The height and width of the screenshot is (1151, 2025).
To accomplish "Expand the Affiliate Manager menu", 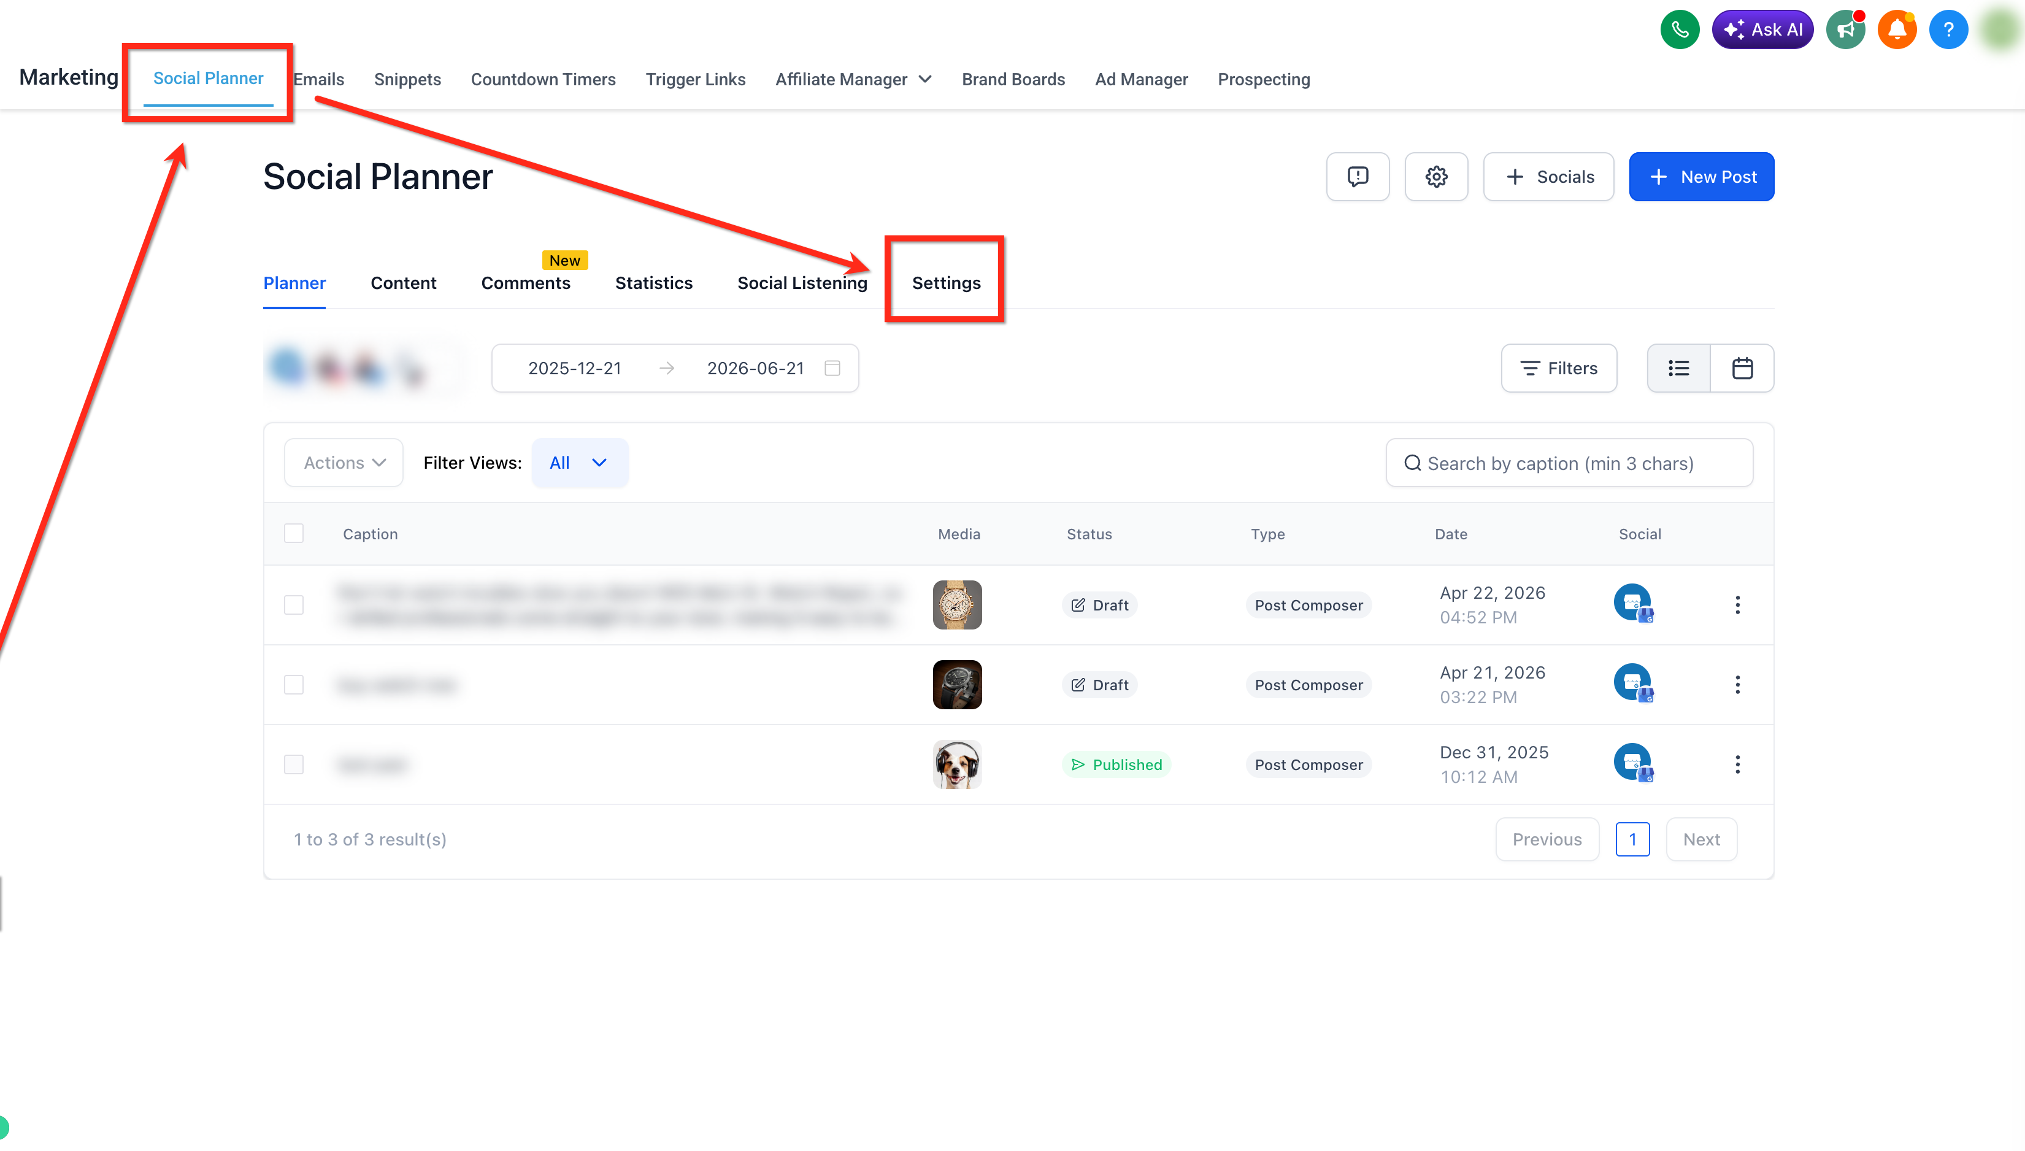I will pos(854,79).
